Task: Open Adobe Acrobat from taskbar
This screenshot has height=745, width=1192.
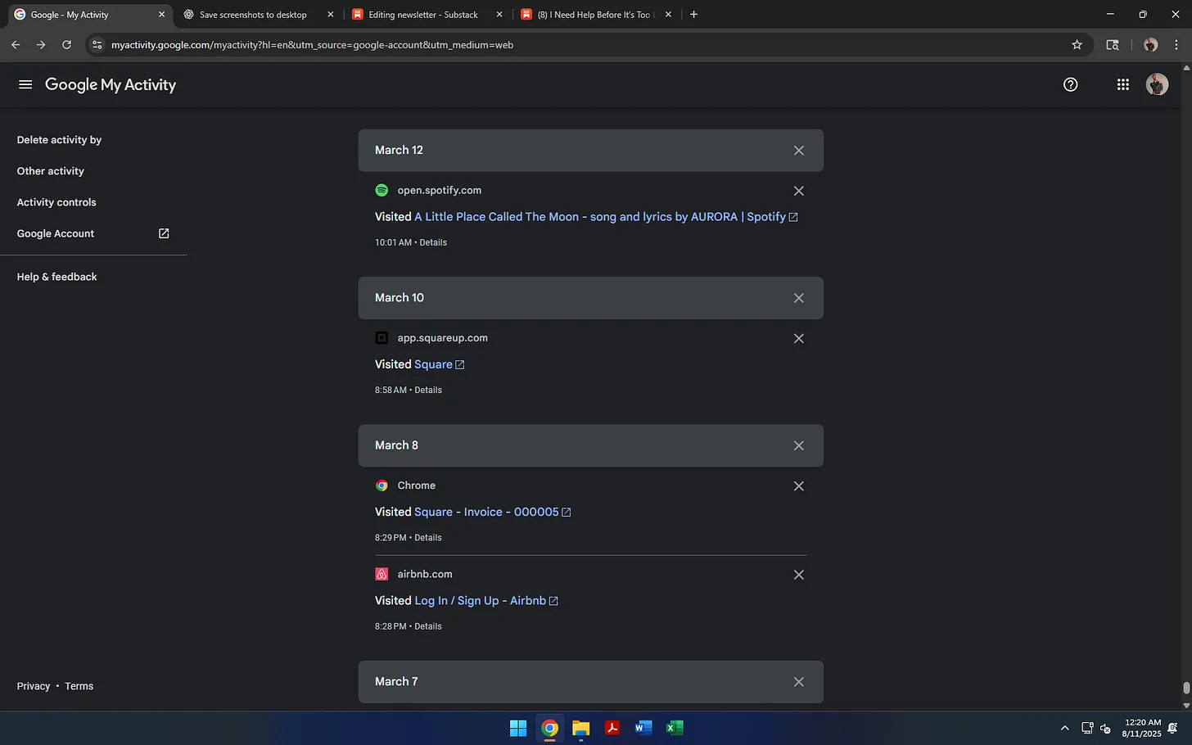Action: click(x=612, y=728)
